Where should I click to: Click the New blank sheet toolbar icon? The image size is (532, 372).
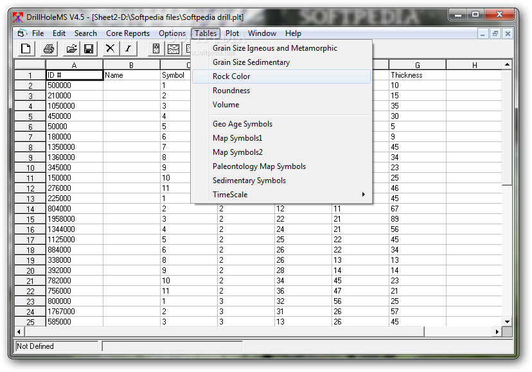(x=26, y=49)
